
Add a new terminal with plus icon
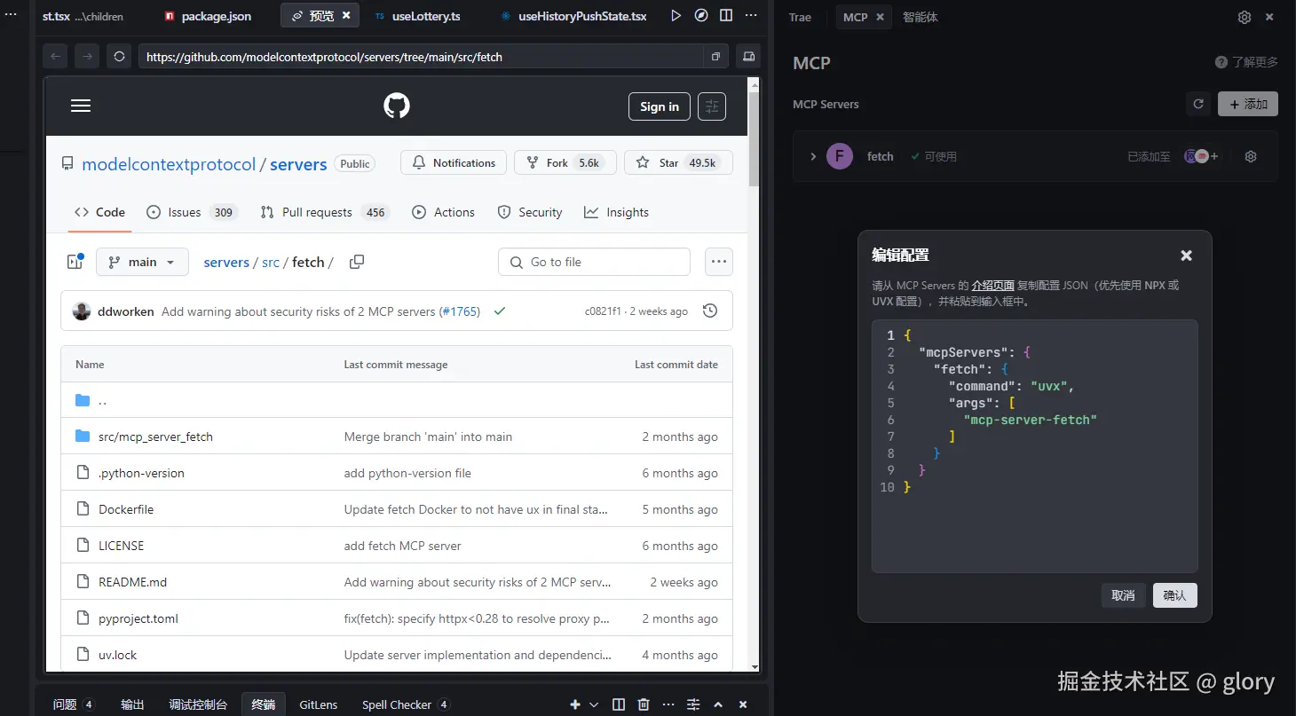(x=575, y=704)
